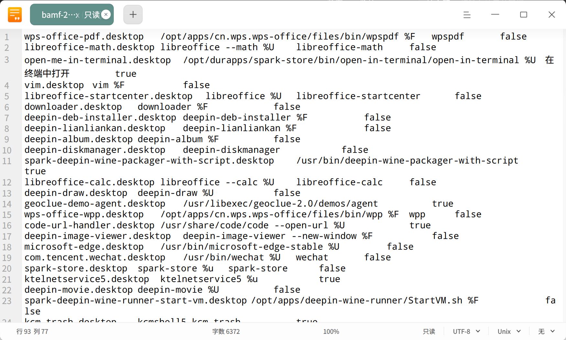This screenshot has width=566, height=340.
Task: Click the 只读 status bar label
Action: point(429,331)
